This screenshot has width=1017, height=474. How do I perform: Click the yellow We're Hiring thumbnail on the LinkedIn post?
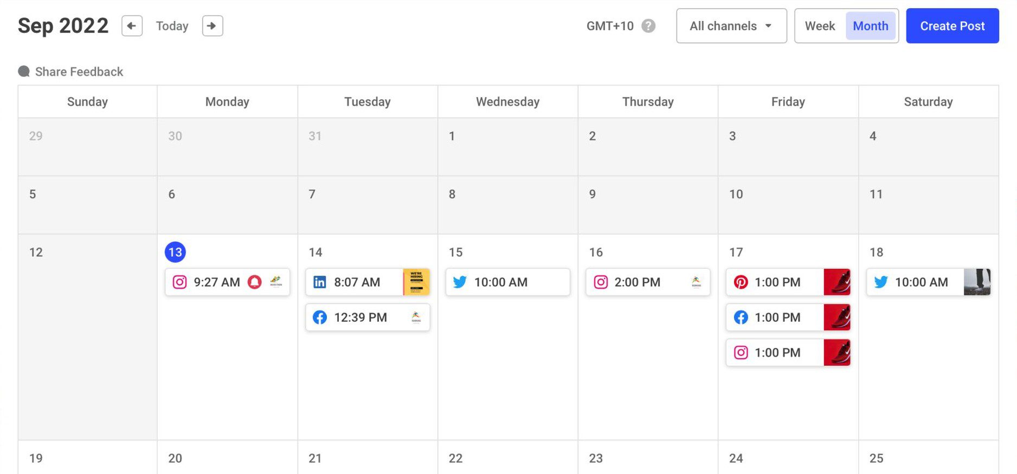pyautogui.click(x=416, y=282)
